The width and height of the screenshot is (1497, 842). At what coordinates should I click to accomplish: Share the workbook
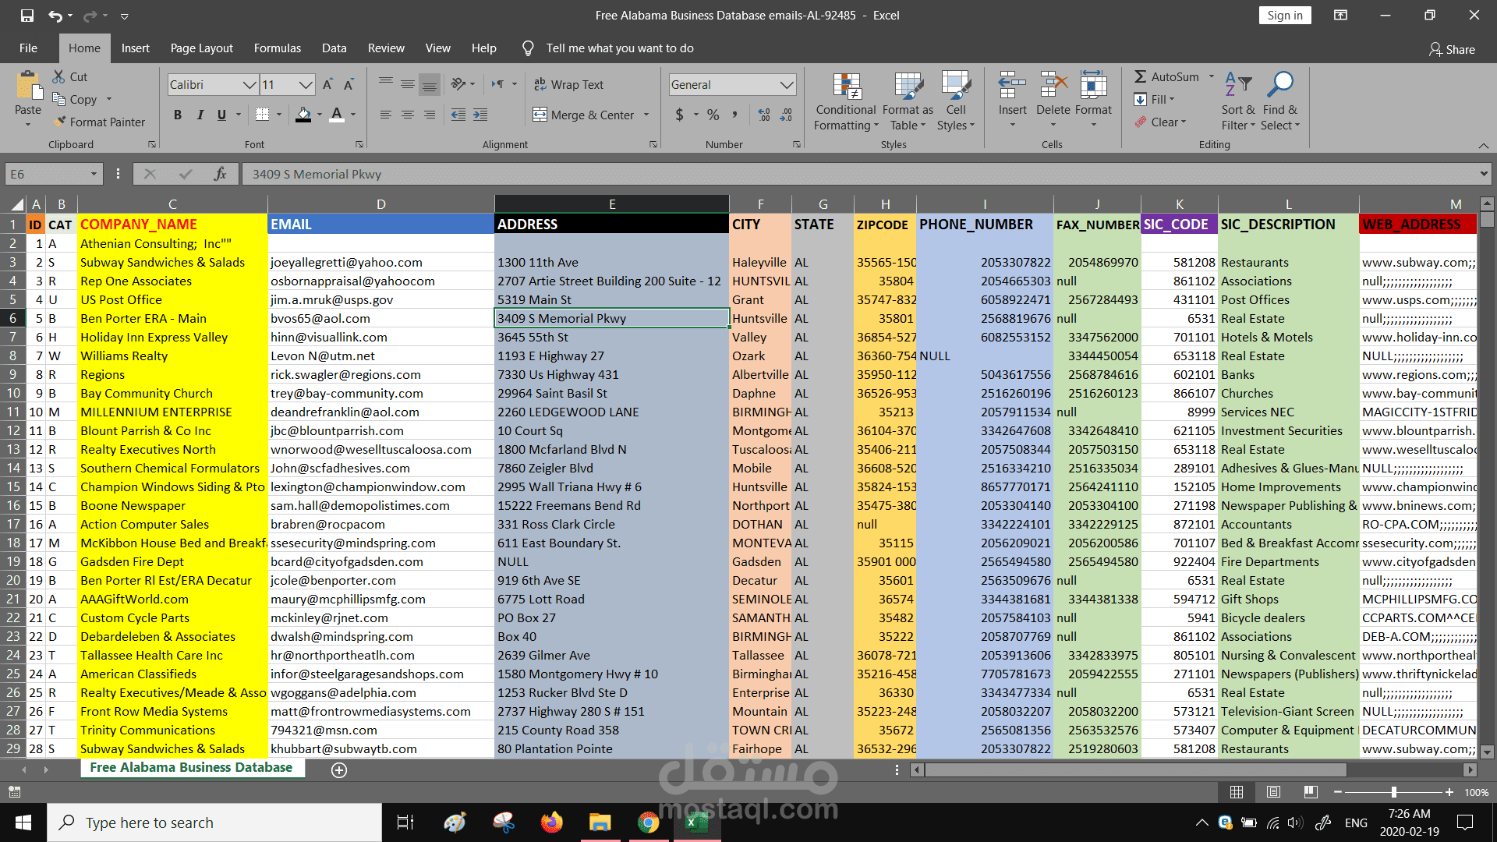1452,49
